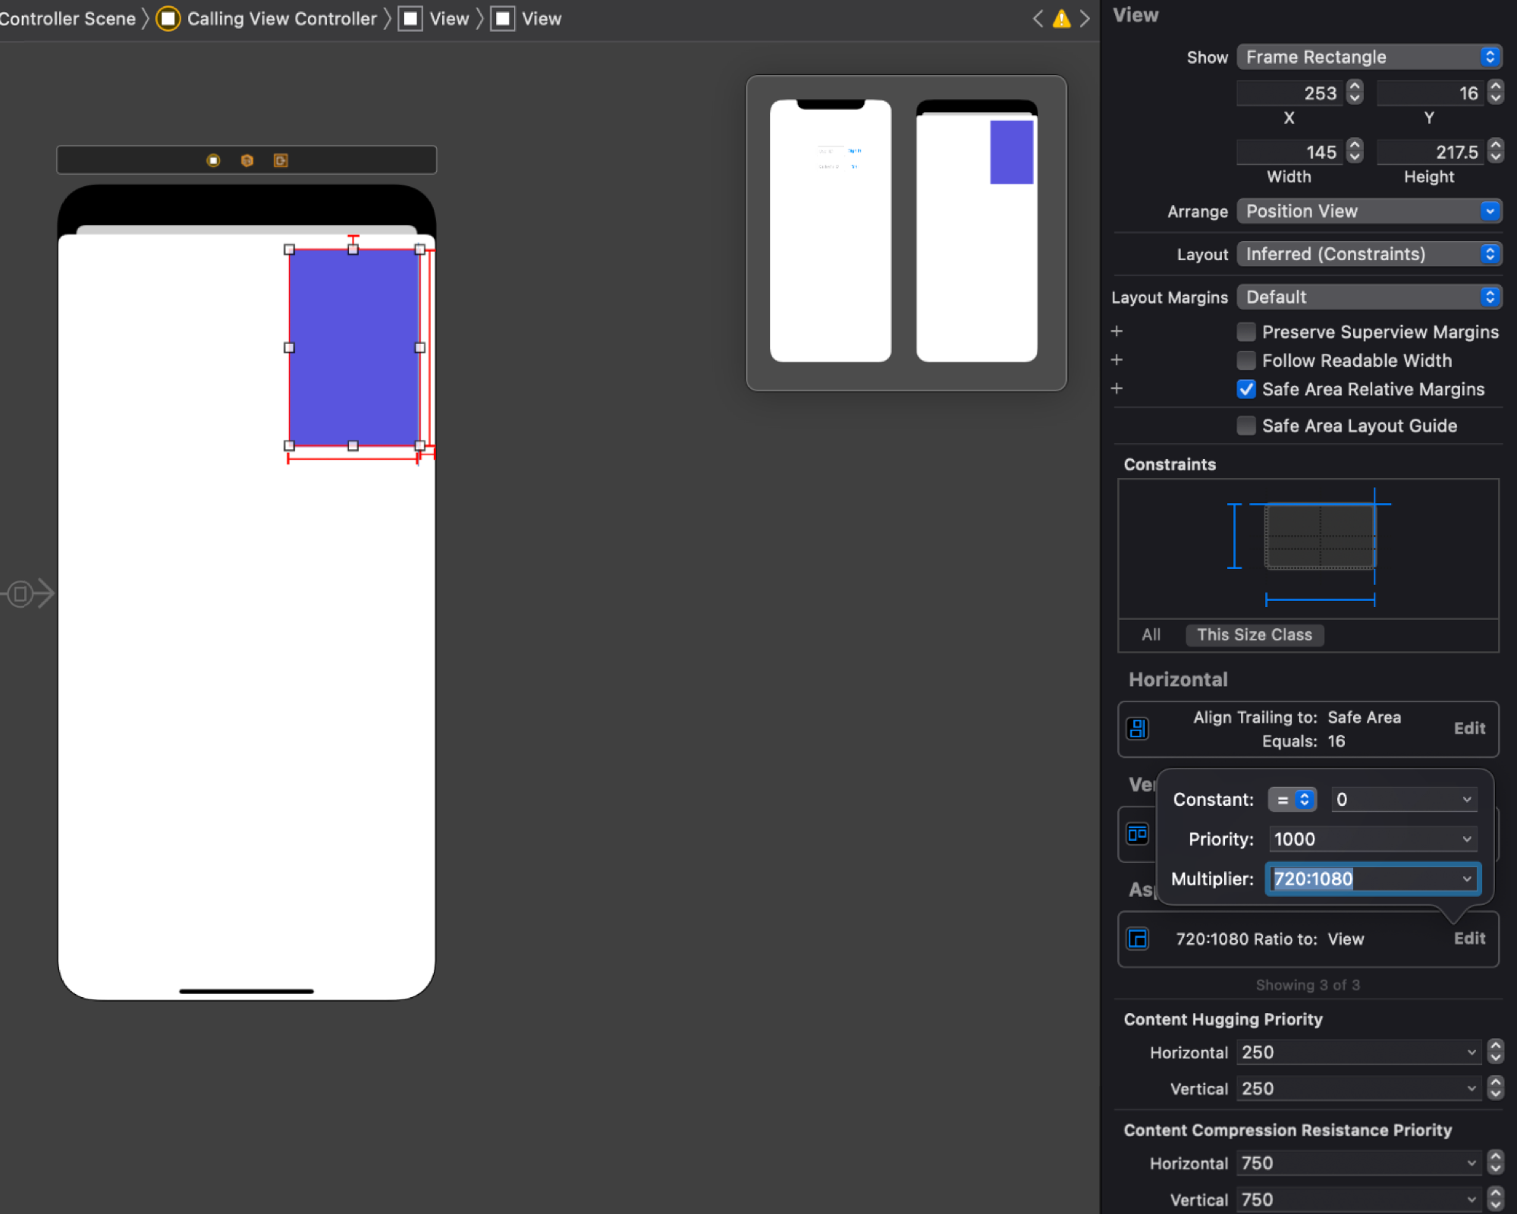Screen dimensions: 1517x1214
Task: Increment the X position stepper
Action: [x=1355, y=86]
